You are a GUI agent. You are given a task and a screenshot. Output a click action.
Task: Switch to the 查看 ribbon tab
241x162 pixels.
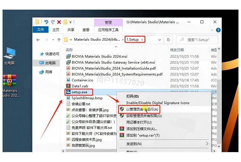tap(86, 30)
